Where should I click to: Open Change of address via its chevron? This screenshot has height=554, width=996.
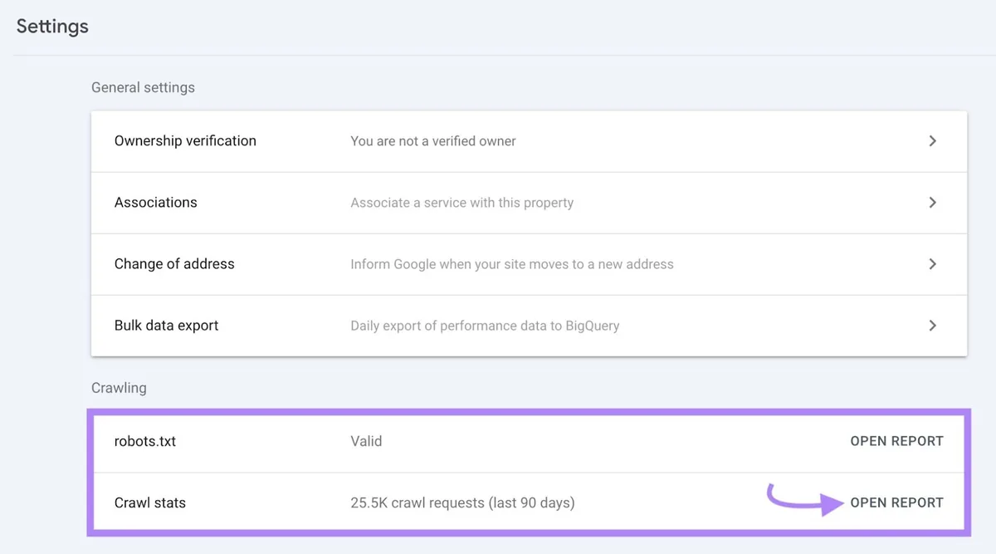(x=932, y=264)
